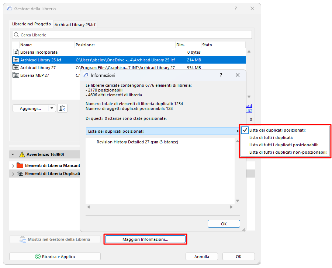
Task: Click the Archicad Library 27 path cell
Action: point(125,68)
